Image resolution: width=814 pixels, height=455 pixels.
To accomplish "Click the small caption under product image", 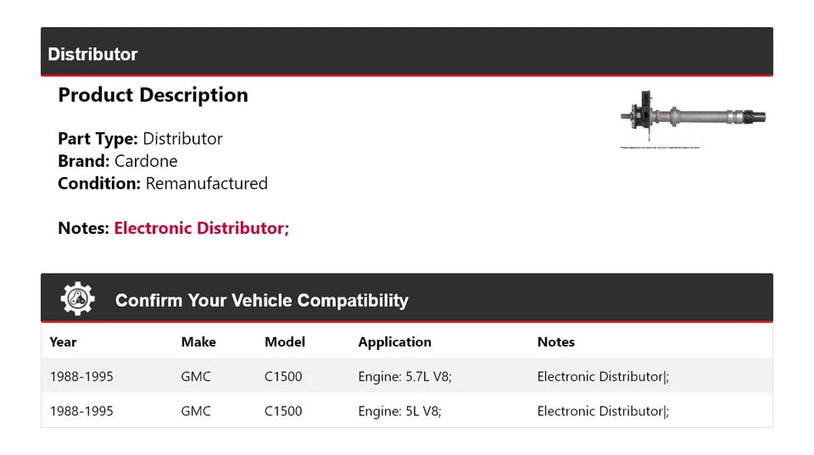I will coord(660,147).
